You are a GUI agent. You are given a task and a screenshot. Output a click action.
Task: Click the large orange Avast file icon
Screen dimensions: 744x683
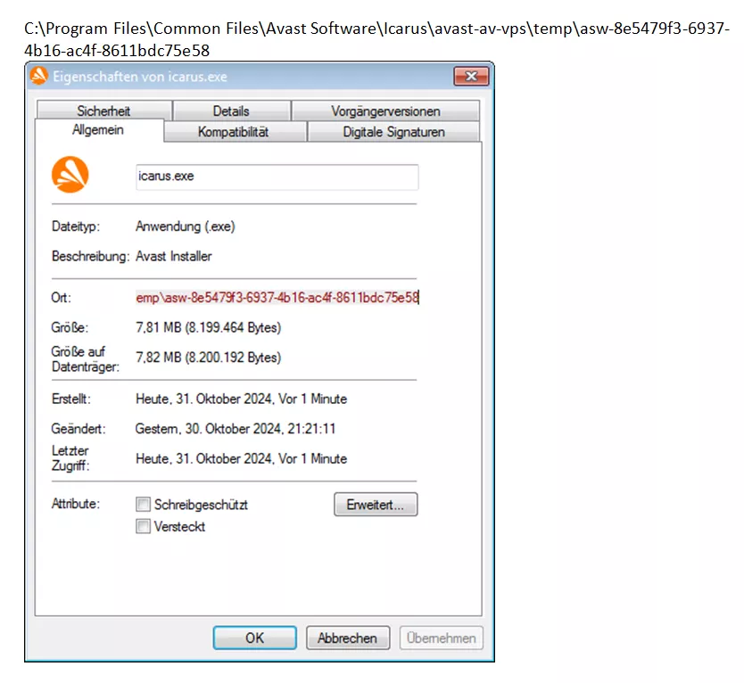coord(70,175)
